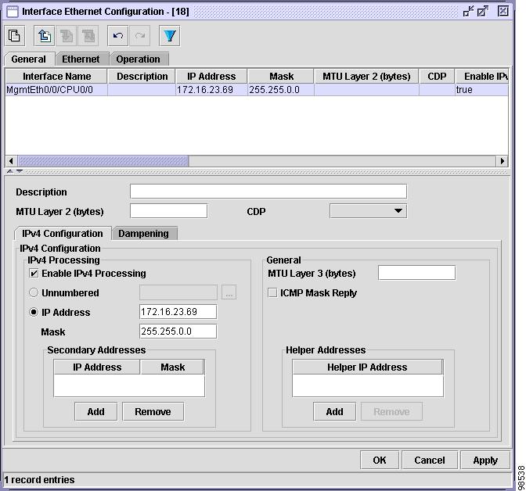The image size is (526, 491).
Task: Select the Unnumbered radio button
Action: pyautogui.click(x=34, y=292)
